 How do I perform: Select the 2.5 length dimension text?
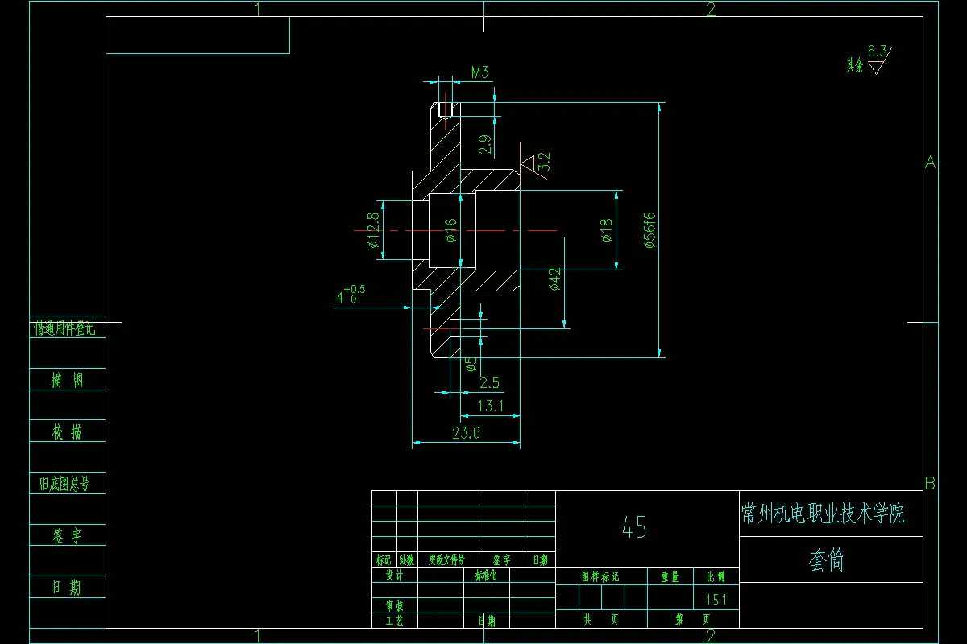[489, 382]
